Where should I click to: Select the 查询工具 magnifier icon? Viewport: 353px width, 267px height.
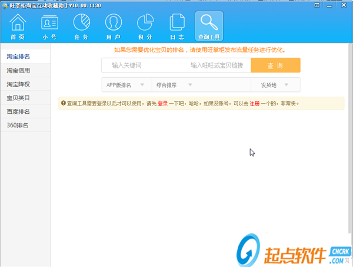[209, 26]
